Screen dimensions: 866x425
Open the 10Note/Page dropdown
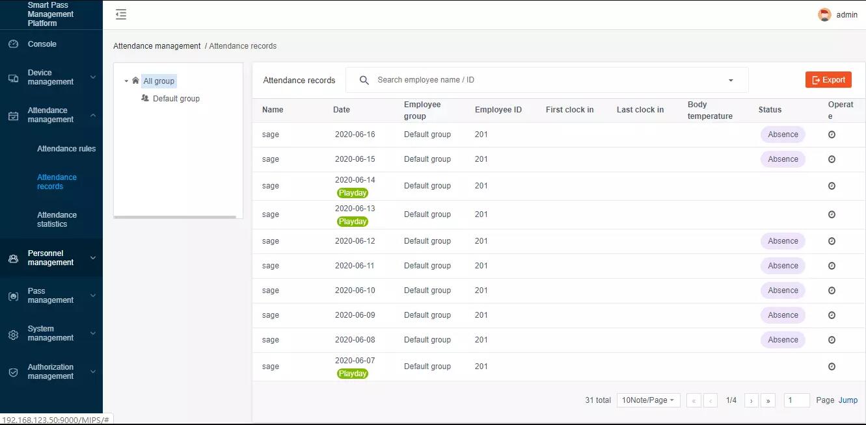pos(648,400)
